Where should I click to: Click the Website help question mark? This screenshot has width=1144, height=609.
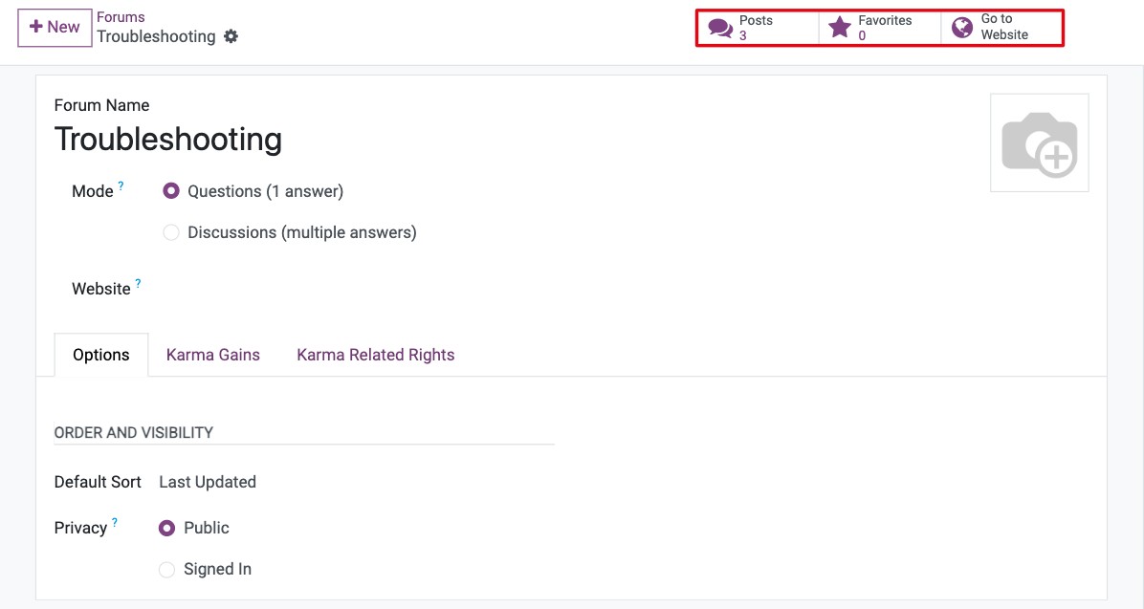pos(138,283)
